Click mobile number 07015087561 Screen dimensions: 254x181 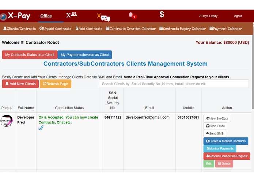(x=188, y=117)
